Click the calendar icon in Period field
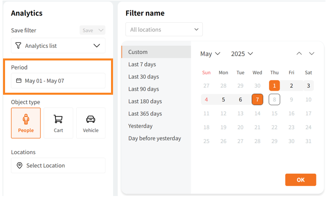The width and height of the screenshot is (327, 198). (x=19, y=81)
